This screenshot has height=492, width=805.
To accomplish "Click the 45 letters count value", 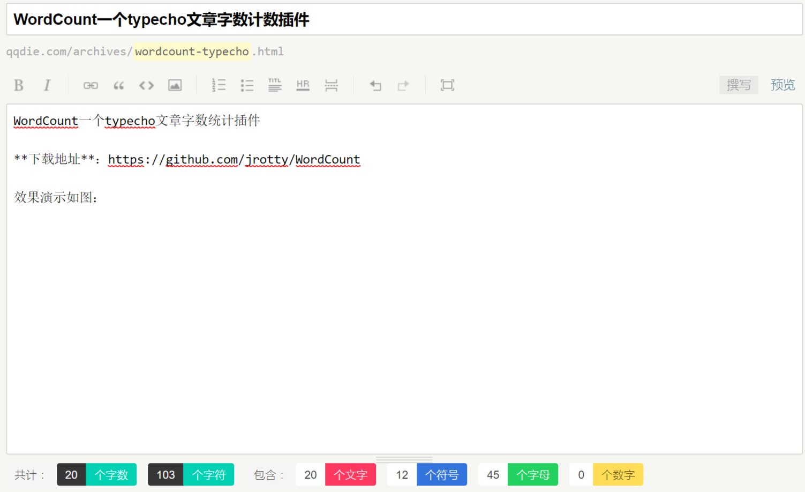I will coord(493,475).
